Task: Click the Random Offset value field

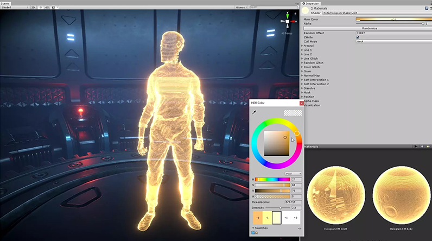Action: [x=394, y=33]
